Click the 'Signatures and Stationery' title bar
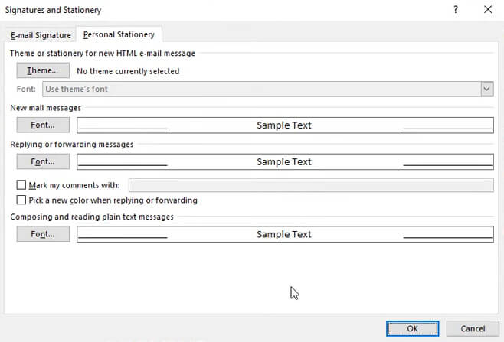 coord(153,10)
